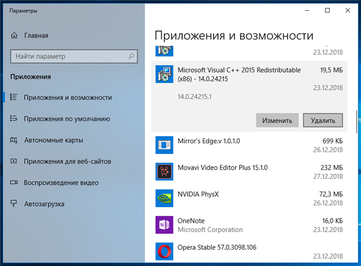361x266 pixels.
Task: Select the NVIDIA PhysX entry
Action: tap(249, 198)
